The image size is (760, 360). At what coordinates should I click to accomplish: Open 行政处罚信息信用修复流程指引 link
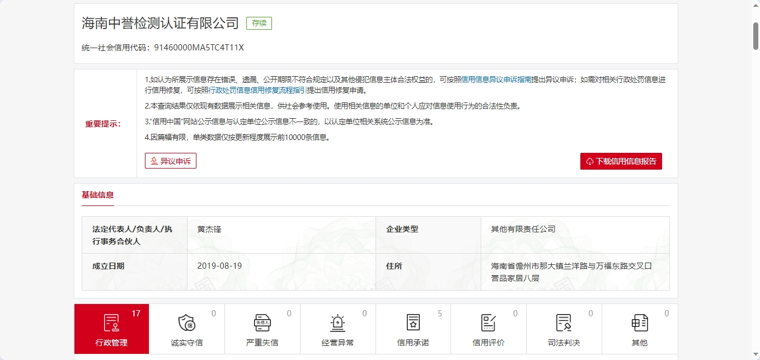(x=257, y=90)
